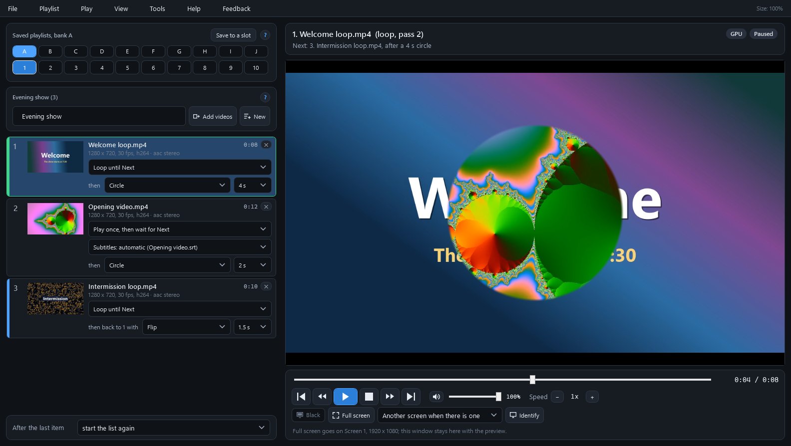Select saved playlist slot 10
791x446 pixels.
256,67
